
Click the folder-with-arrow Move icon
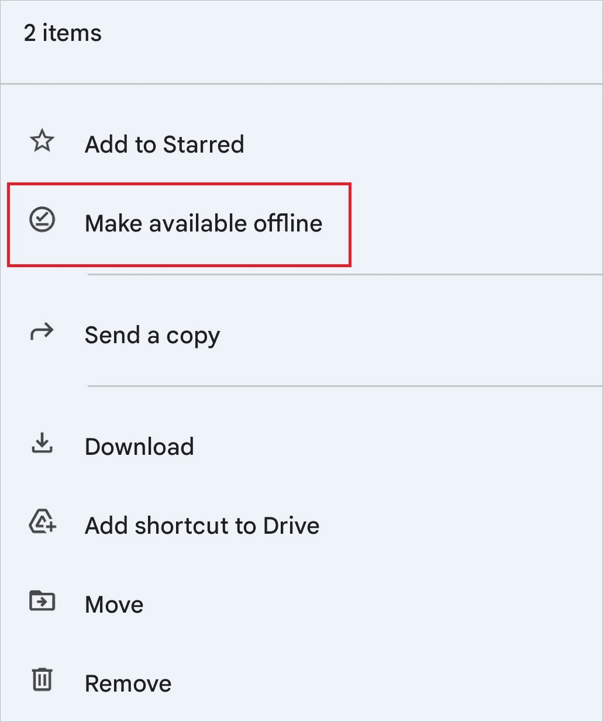(42, 602)
